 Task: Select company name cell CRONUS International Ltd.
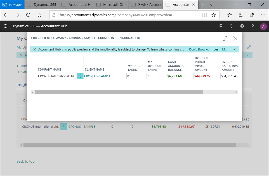point(56,76)
